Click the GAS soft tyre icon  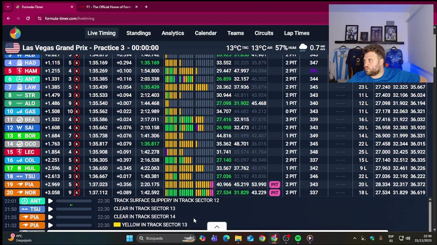tap(76, 111)
